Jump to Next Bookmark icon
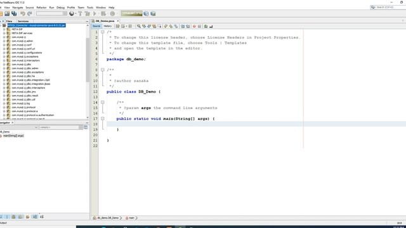This screenshot has height=228, width=406. [x=171, y=26]
